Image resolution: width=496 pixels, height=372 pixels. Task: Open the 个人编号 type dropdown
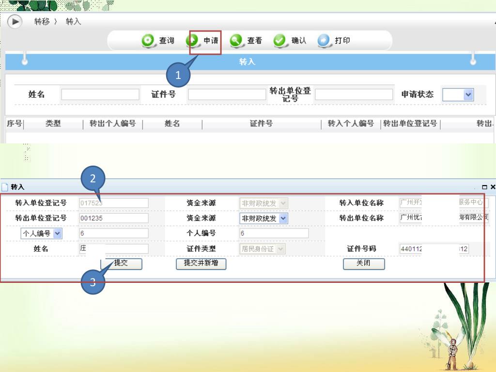(42, 233)
